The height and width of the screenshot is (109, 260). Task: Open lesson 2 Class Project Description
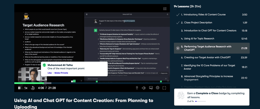point(212,22)
